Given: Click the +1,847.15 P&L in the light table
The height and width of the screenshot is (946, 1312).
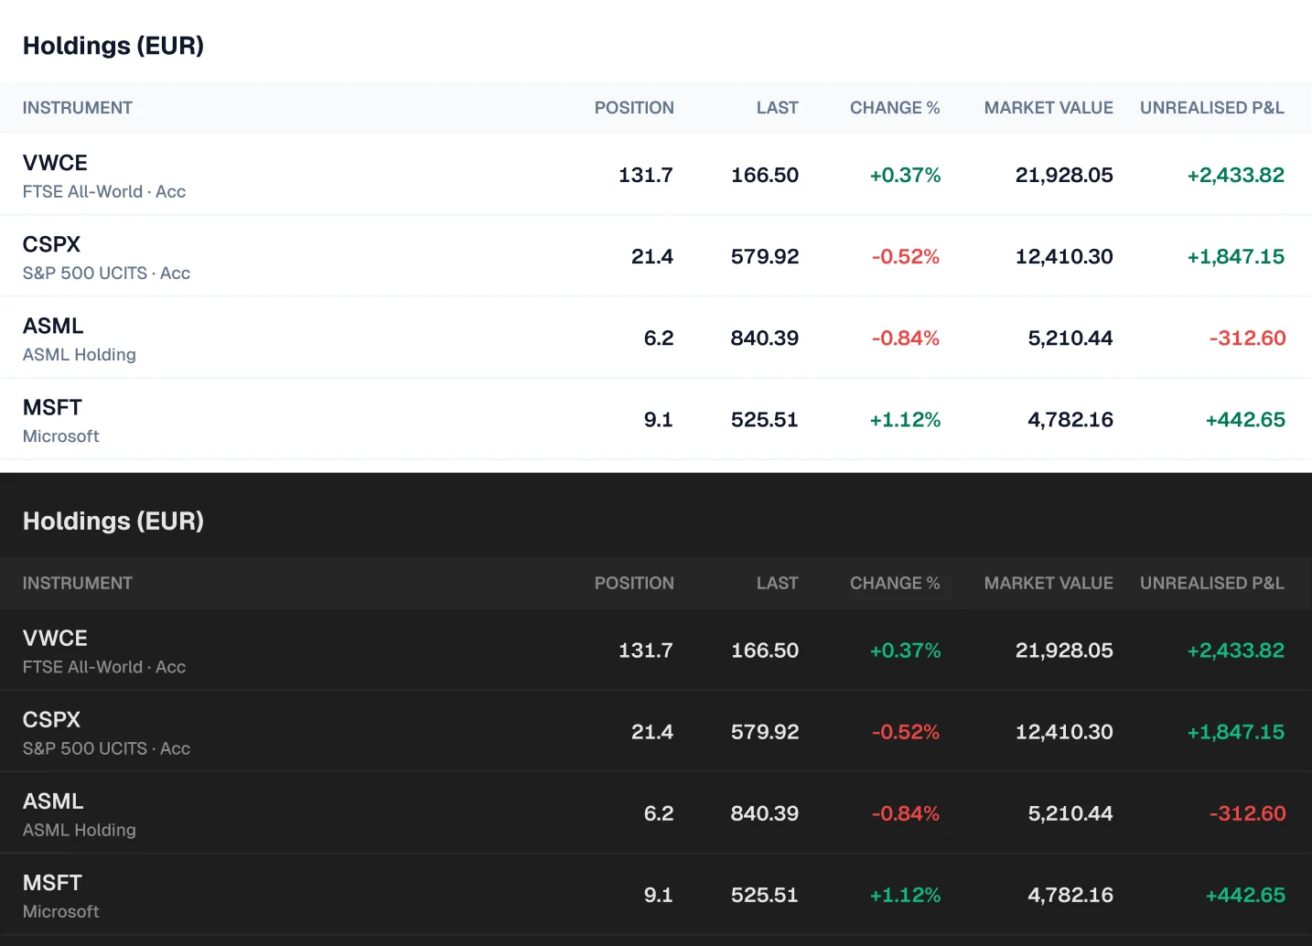Looking at the screenshot, I should (1236, 256).
